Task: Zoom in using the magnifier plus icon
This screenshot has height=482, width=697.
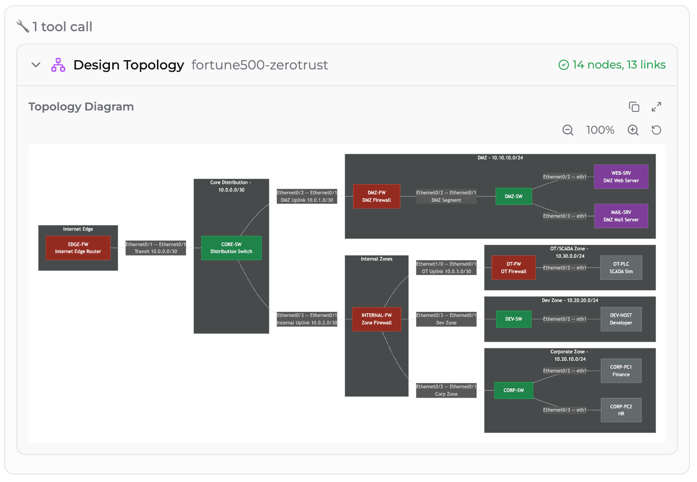Action: 633,130
